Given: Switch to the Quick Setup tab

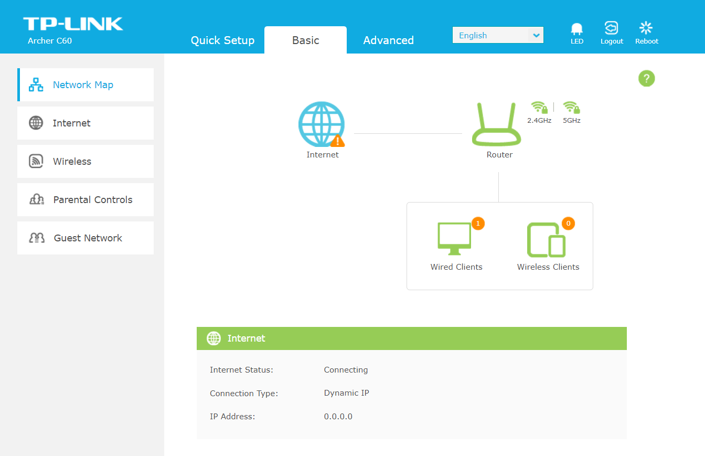Looking at the screenshot, I should click(x=222, y=40).
